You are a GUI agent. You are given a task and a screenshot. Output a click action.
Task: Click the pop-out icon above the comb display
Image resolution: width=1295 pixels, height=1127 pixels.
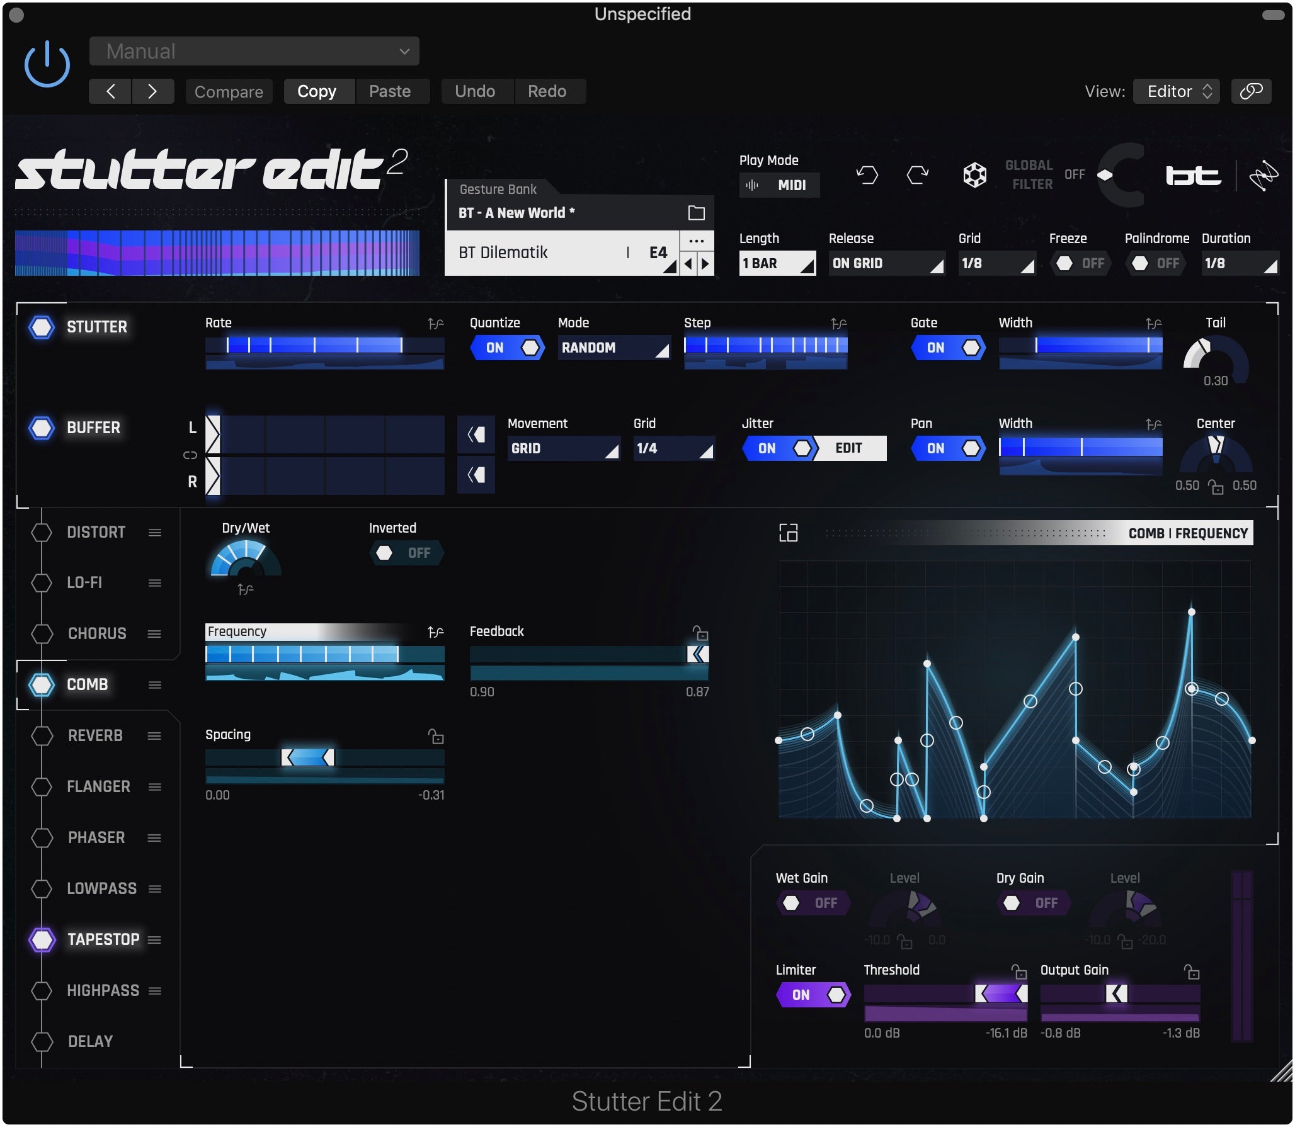pyautogui.click(x=789, y=533)
